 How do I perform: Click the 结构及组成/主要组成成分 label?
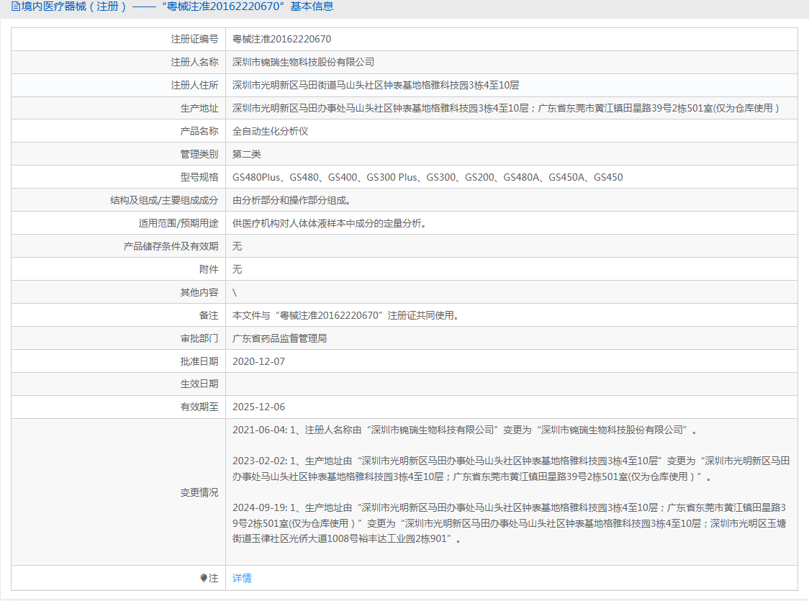click(164, 201)
